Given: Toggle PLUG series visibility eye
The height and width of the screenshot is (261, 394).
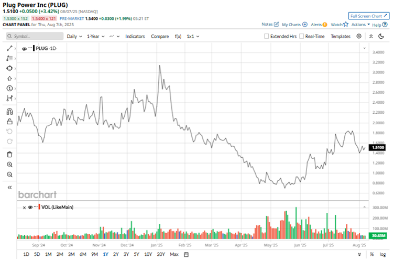Looking at the screenshot, I should (x=24, y=49).
